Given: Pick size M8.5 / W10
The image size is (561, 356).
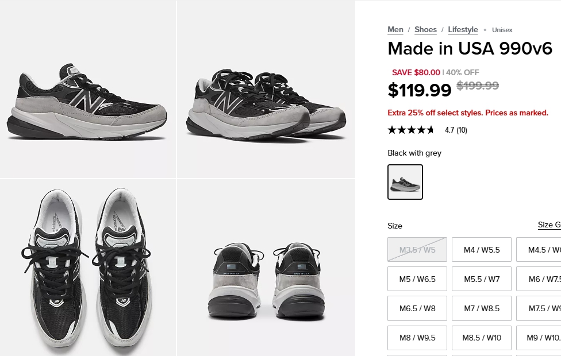Looking at the screenshot, I should pyautogui.click(x=481, y=338).
